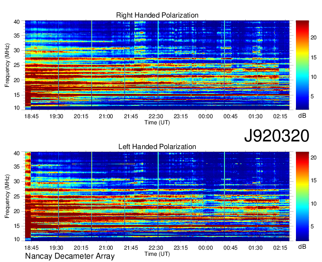322x262 pixels.
Task: Click the 15 dB tick on Right Handed colorbar
Action: (313, 57)
